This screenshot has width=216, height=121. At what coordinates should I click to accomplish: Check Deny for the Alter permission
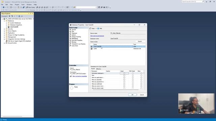pyautogui.click(x=141, y=75)
